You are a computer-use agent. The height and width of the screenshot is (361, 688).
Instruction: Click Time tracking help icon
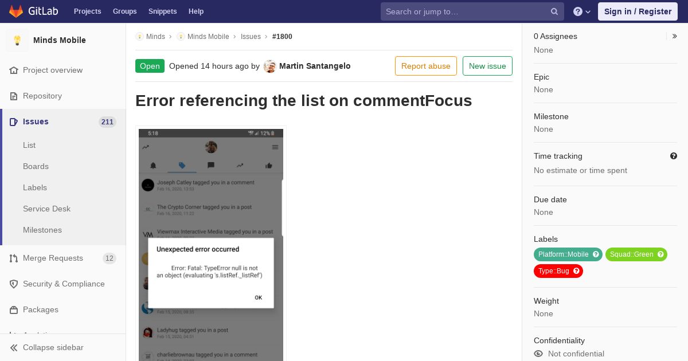coord(674,156)
